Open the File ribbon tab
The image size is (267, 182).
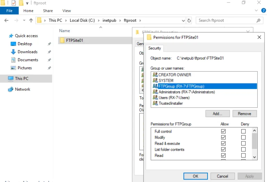[x=9, y=11]
